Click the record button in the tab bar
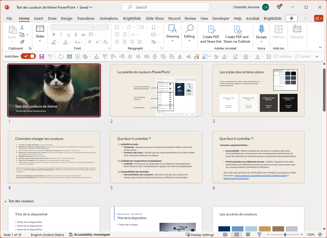The image size is (327, 238). click(291, 18)
